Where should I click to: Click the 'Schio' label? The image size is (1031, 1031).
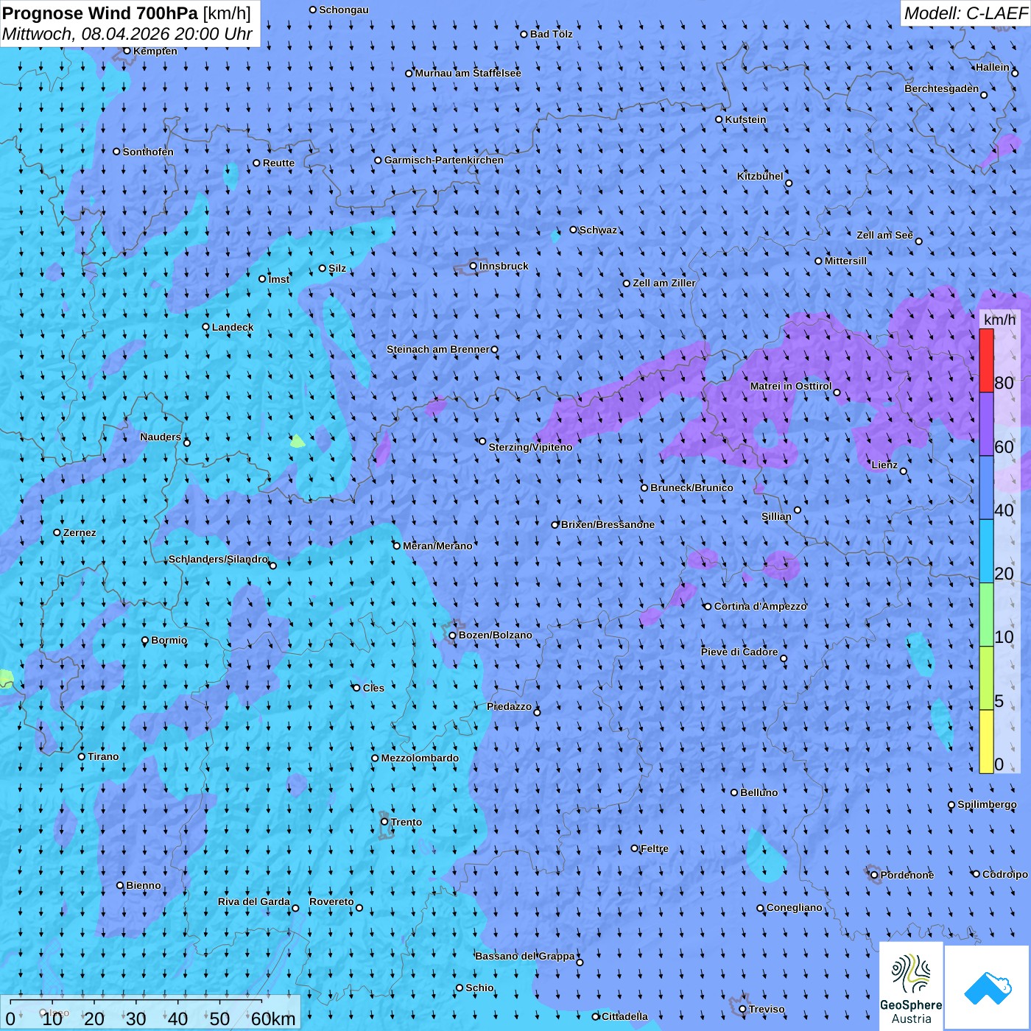pyautogui.click(x=479, y=988)
